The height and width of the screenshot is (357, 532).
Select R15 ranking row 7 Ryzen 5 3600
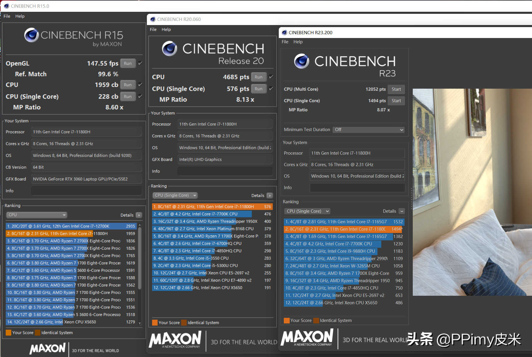(x=71, y=270)
